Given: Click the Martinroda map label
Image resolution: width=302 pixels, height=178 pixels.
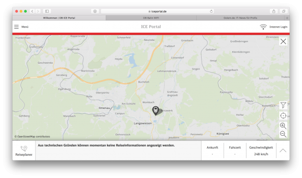Looking at the screenshot, I should 88,71.
